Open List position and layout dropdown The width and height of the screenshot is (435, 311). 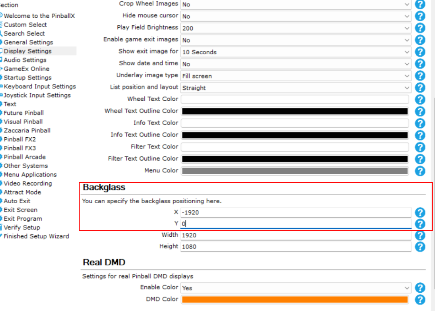[296, 88]
